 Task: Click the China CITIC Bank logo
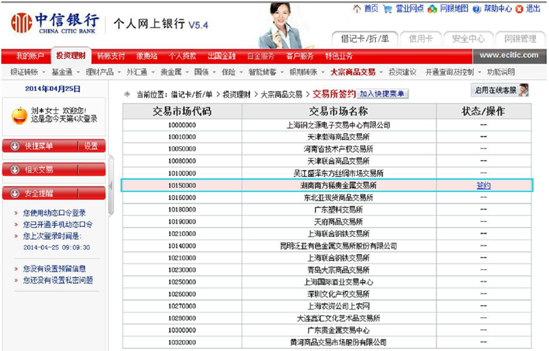click(x=54, y=23)
